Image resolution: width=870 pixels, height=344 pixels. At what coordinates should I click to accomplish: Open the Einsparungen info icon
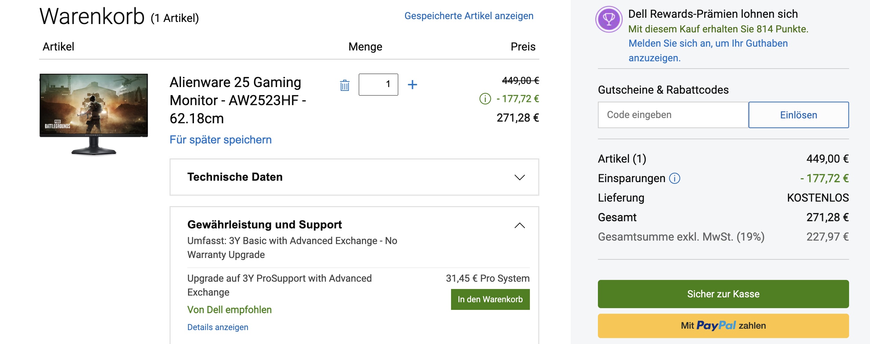pyautogui.click(x=674, y=178)
